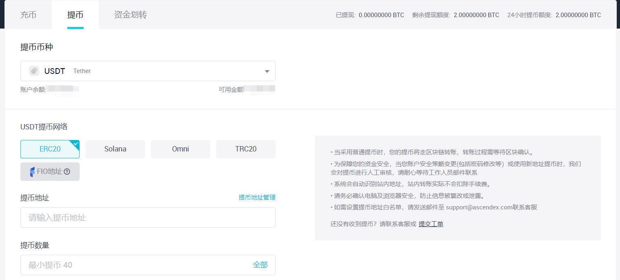Click the checkmark corner on ERC20
620x280 pixels.
pyautogui.click(x=76, y=144)
